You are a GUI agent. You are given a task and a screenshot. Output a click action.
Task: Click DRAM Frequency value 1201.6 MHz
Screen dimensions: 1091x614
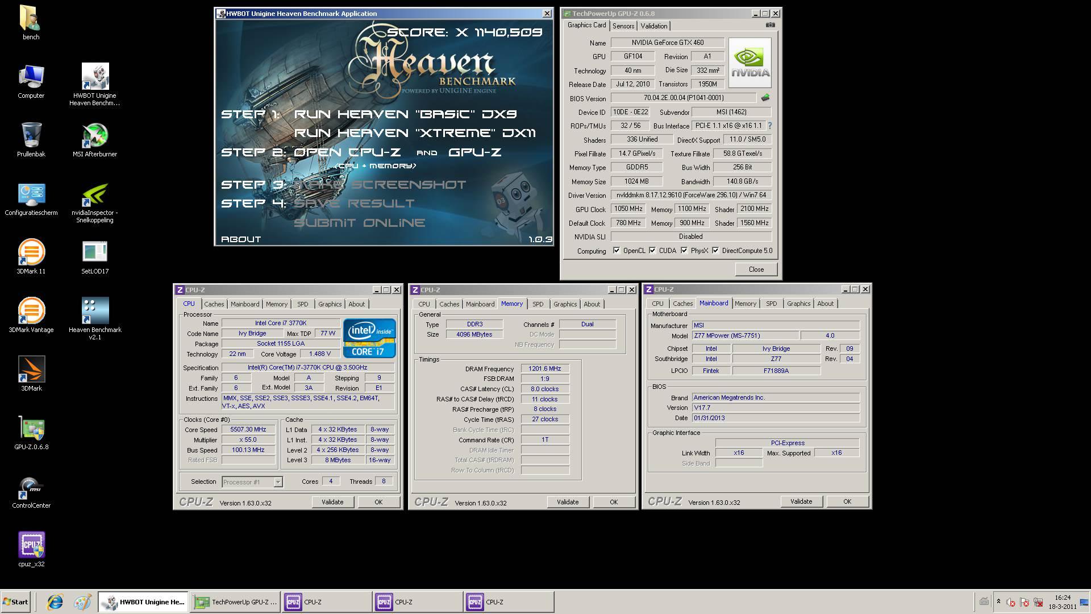[x=545, y=368]
